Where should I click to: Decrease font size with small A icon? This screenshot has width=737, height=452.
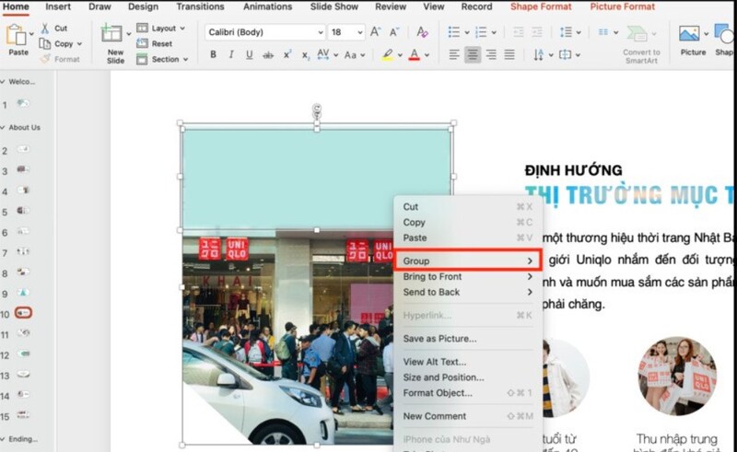394,32
